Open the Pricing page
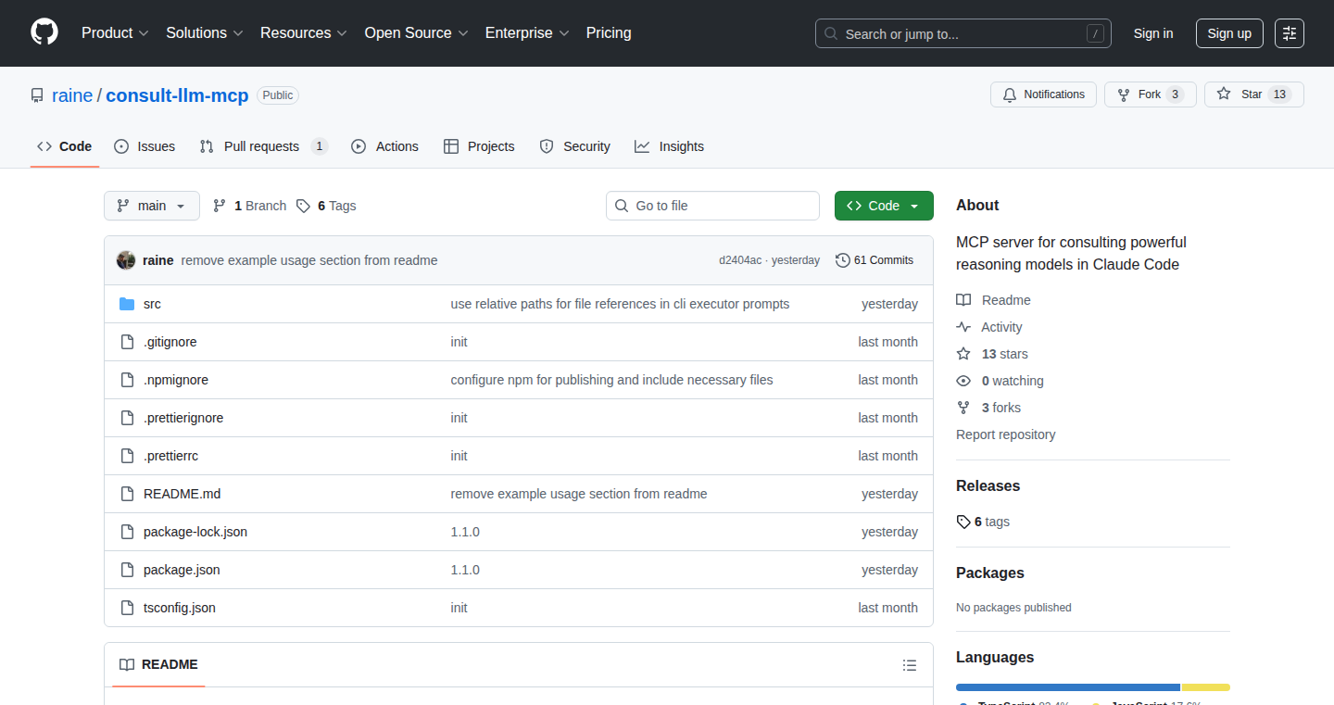 coord(609,33)
